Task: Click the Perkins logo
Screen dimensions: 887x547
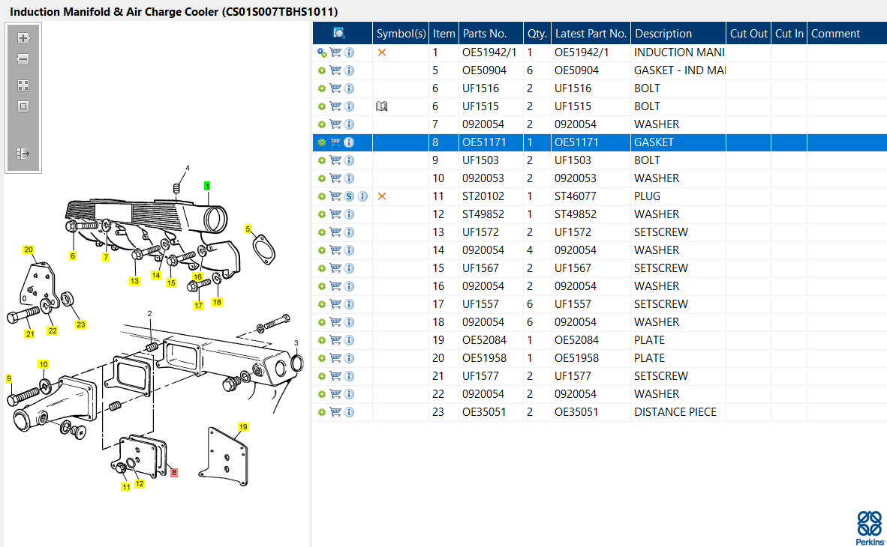Action: click(868, 527)
